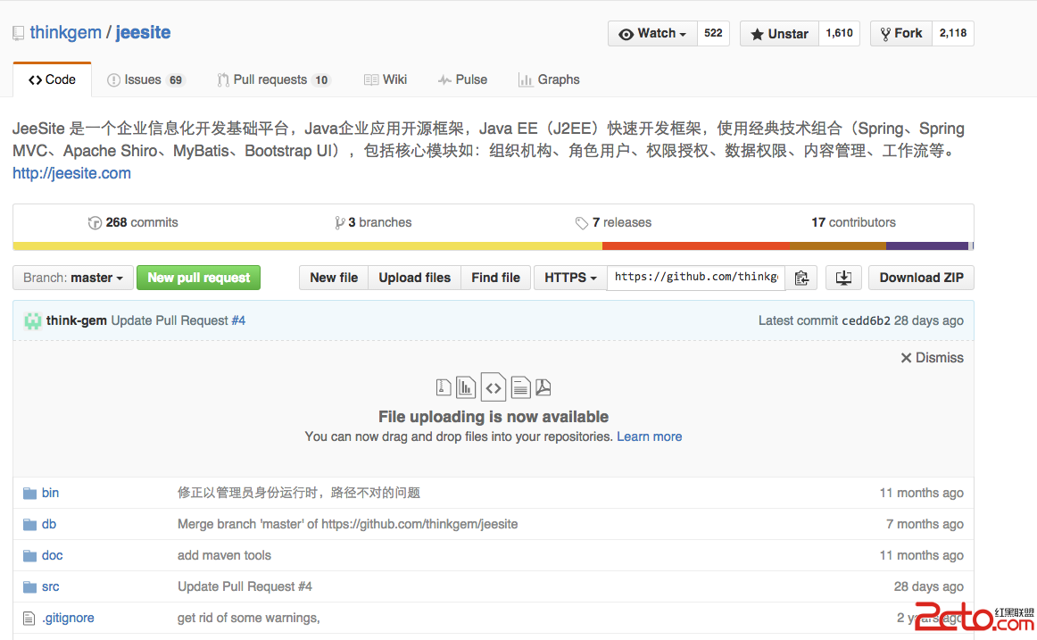This screenshot has width=1037, height=640.
Task: Click the New pull request button
Action: pos(198,278)
